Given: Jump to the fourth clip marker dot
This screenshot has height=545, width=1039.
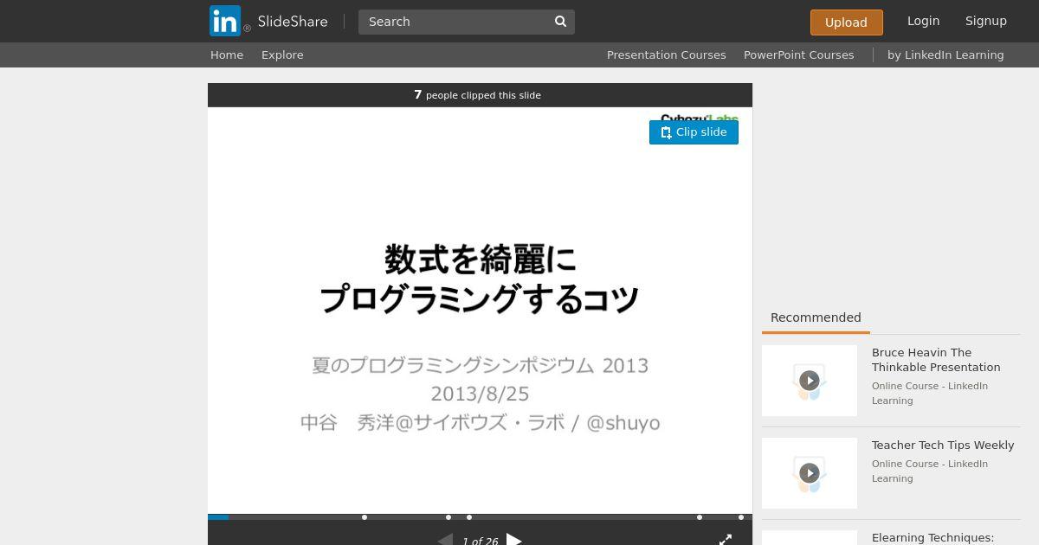Looking at the screenshot, I should (x=700, y=517).
